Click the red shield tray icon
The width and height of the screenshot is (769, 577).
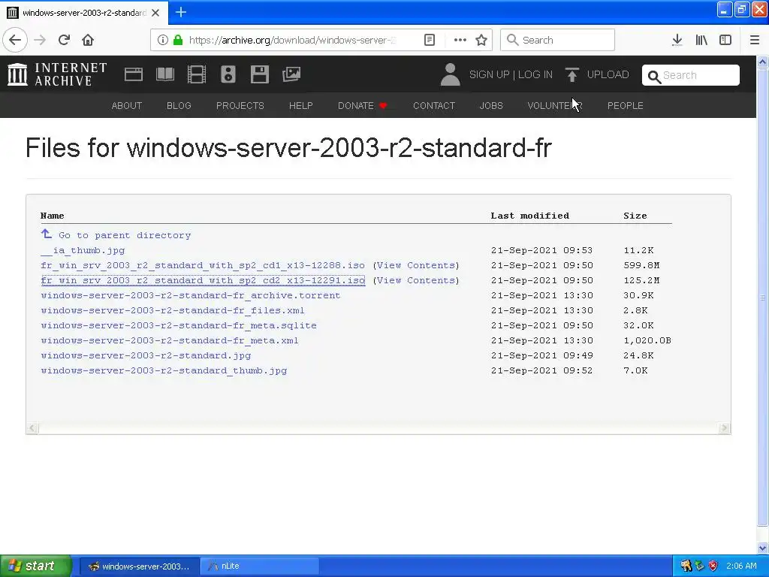point(713,566)
